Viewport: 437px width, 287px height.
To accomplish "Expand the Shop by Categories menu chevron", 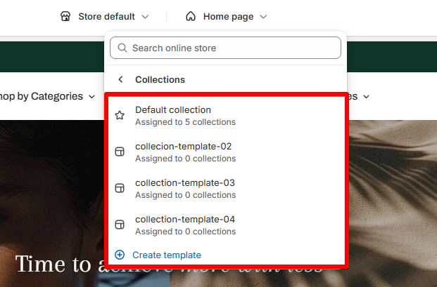I will 91,97.
